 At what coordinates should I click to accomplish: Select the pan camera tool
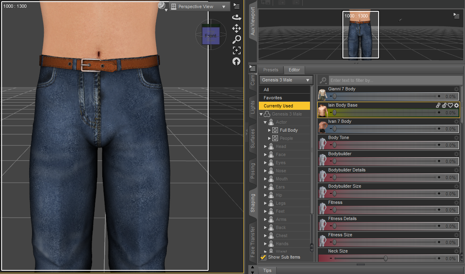(237, 28)
